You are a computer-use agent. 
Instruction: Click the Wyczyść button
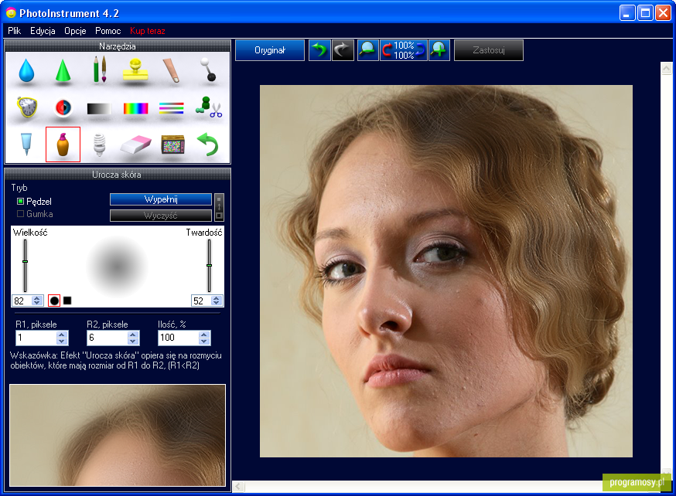click(161, 216)
